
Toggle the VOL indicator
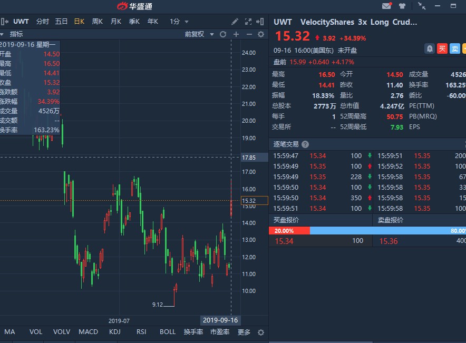(x=36, y=332)
